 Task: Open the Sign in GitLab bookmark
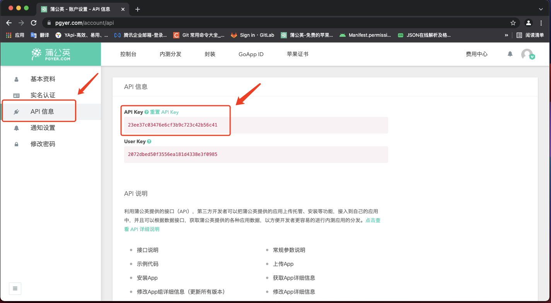253,35
